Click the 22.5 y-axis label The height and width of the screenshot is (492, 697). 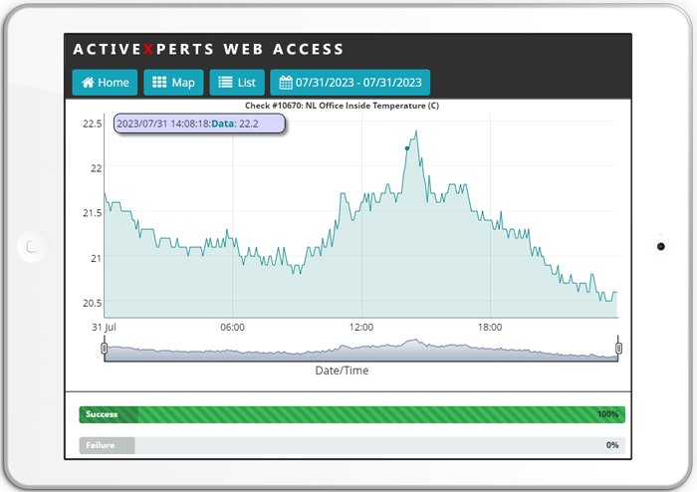click(92, 123)
